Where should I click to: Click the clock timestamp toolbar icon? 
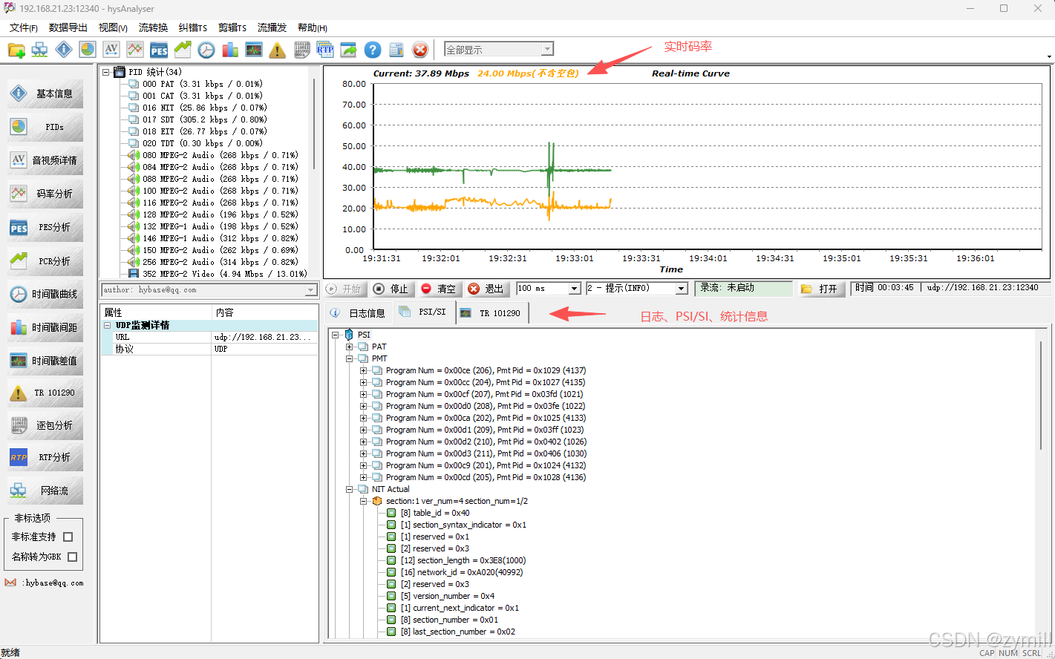pyautogui.click(x=206, y=50)
